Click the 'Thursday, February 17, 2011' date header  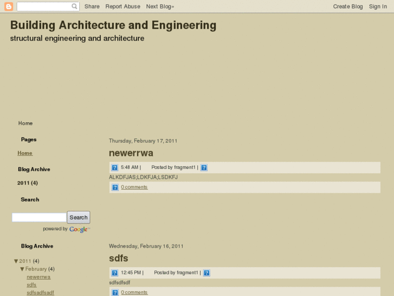pos(143,141)
